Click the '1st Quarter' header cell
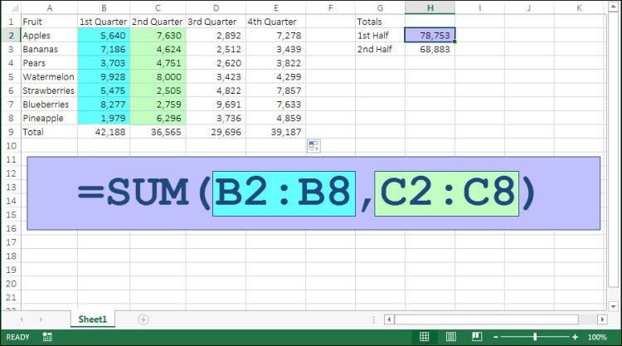The image size is (622, 346). click(x=104, y=22)
